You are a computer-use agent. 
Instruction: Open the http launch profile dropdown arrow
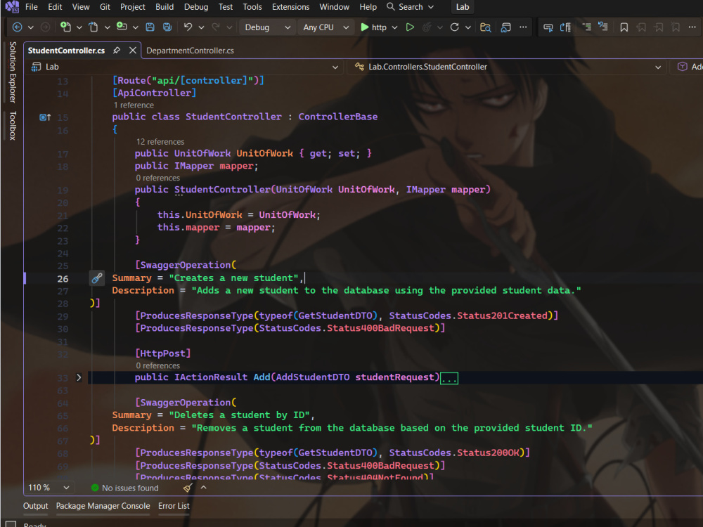[394, 27]
